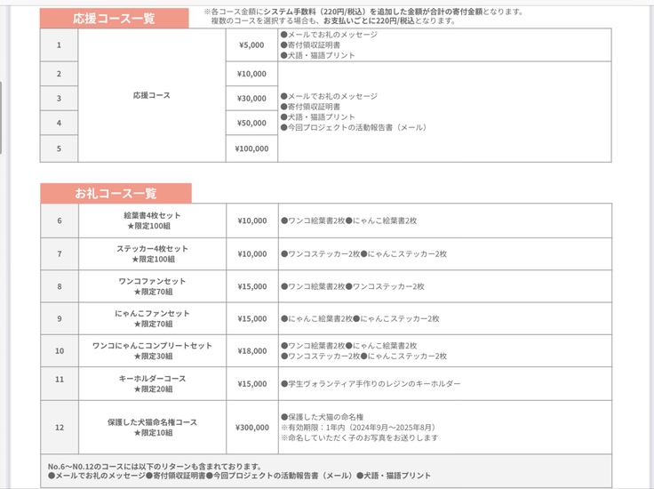Select the にゃんこファンセット course
The width and height of the screenshot is (654, 489).
pos(152,314)
